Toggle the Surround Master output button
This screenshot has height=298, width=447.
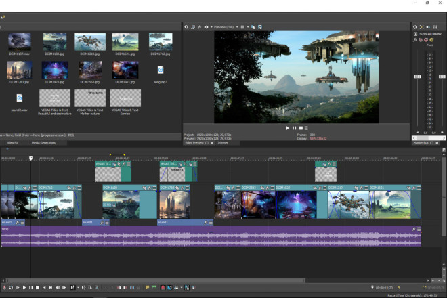coord(415,34)
